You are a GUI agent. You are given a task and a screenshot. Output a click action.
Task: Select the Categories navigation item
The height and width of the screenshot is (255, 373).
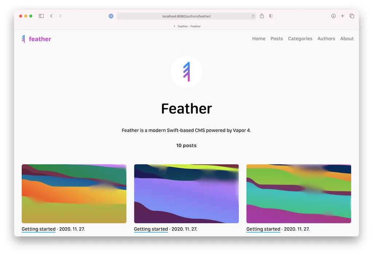(300, 39)
